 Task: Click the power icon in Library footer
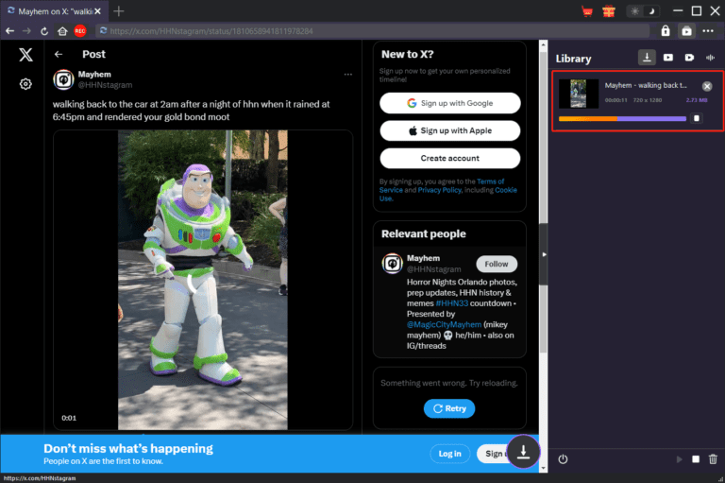point(563,459)
